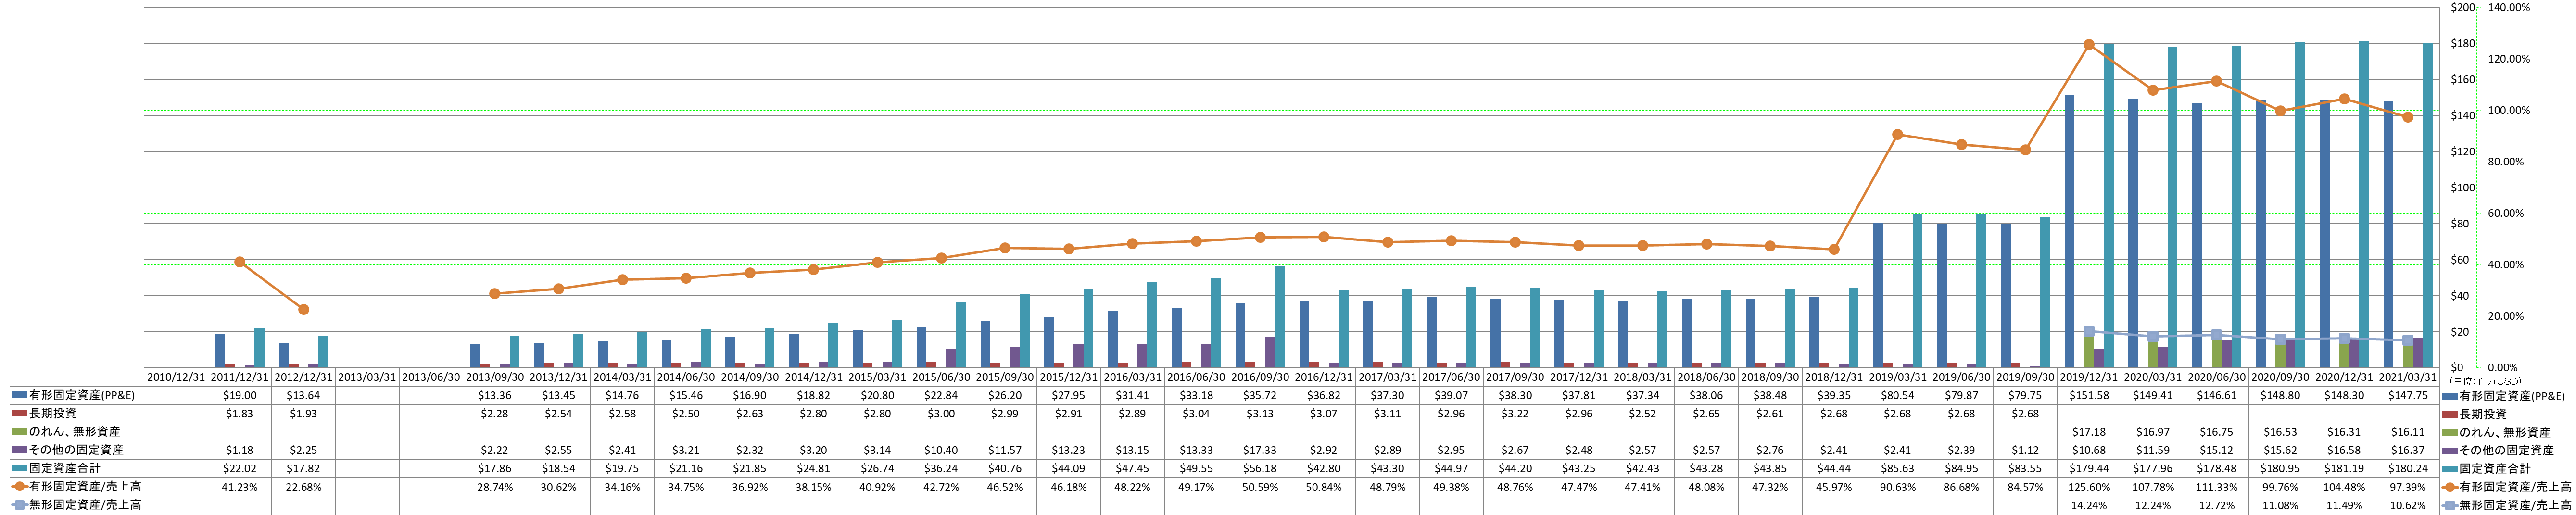Image resolution: width=2576 pixels, height=515 pixels.
Task: Select the '2021/03/31' date column header
Action: click(x=2409, y=377)
